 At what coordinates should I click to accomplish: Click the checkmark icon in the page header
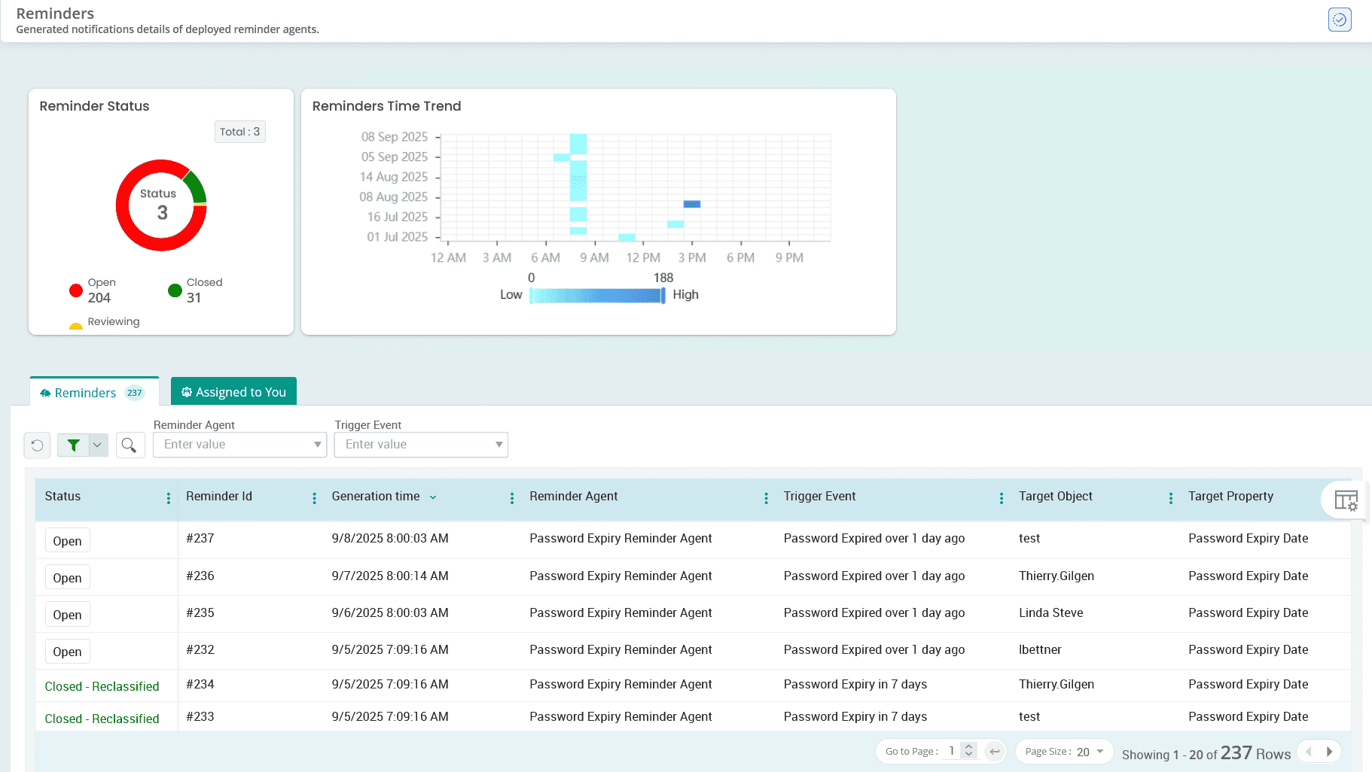tap(1339, 20)
